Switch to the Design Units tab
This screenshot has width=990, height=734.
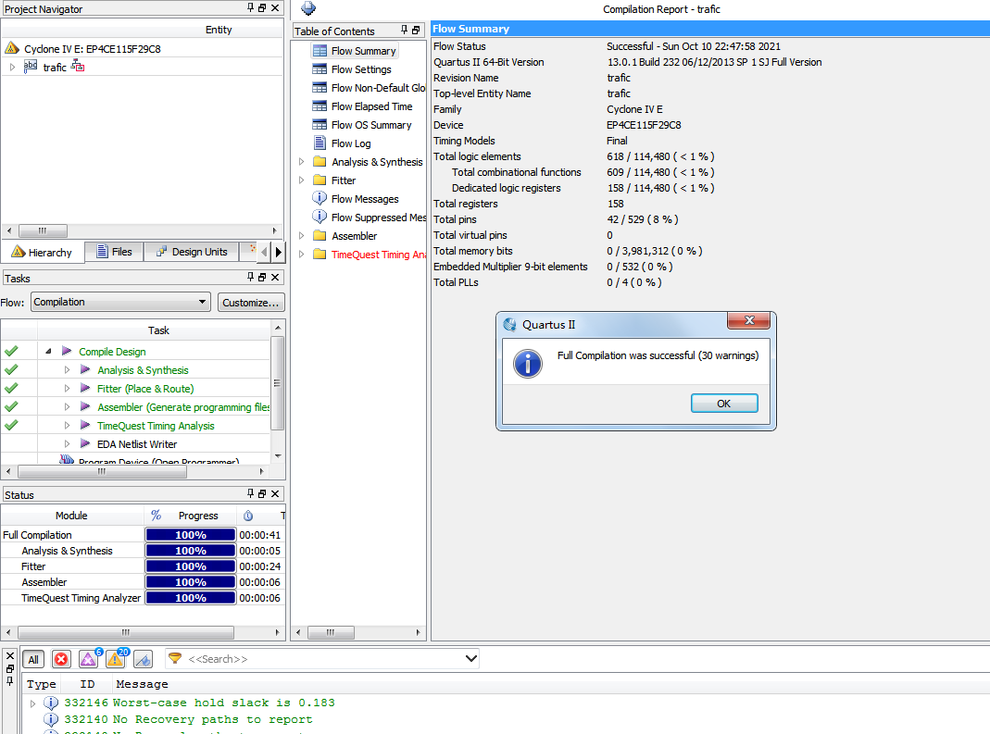point(192,251)
